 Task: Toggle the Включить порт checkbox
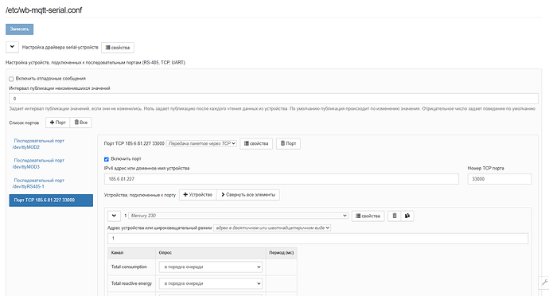click(x=107, y=159)
